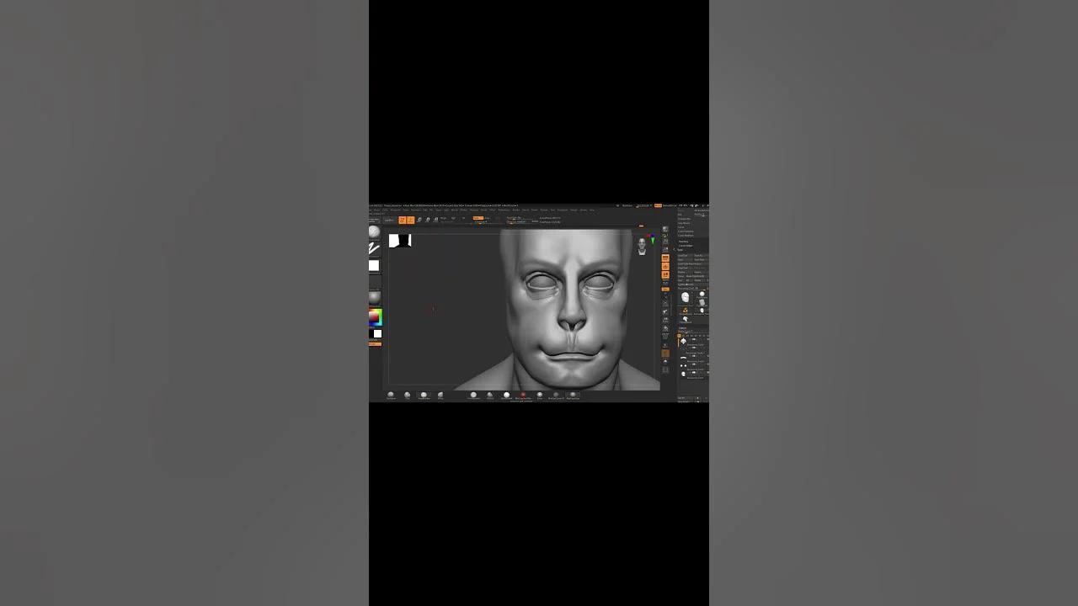
Task: Select the SkinShade material icon near the canvas
Action: [x=523, y=395]
